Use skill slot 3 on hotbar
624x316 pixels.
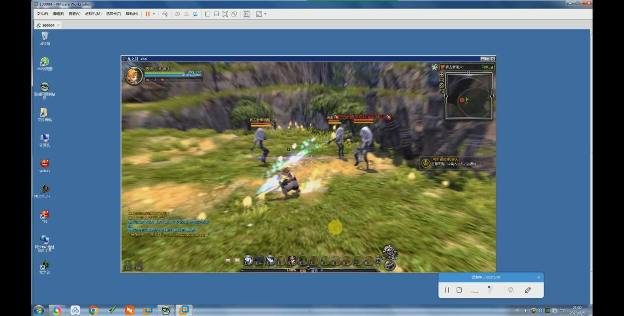(270, 260)
